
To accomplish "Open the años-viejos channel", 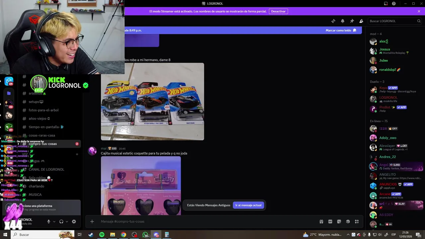I will point(50,119).
